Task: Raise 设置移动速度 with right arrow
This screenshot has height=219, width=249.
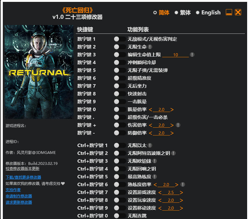Action: pos(181,208)
